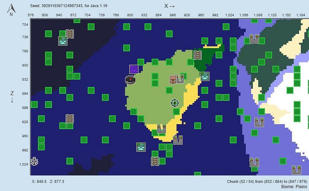Screen dimensions: 309x191
Task: Select the '864' label on the Z axis
Action: [25, 94]
